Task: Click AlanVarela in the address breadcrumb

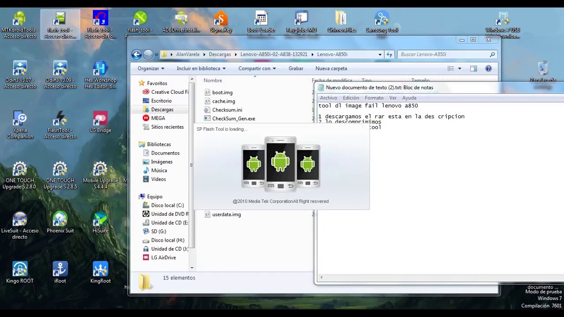Action: pos(188,54)
